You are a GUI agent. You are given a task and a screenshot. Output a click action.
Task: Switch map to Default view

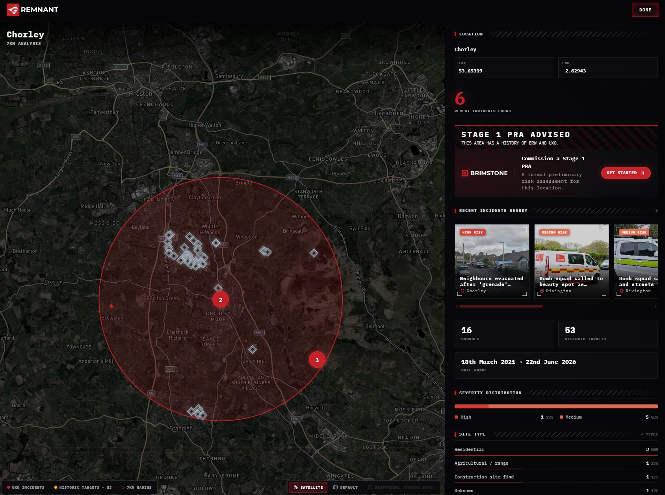click(x=346, y=487)
